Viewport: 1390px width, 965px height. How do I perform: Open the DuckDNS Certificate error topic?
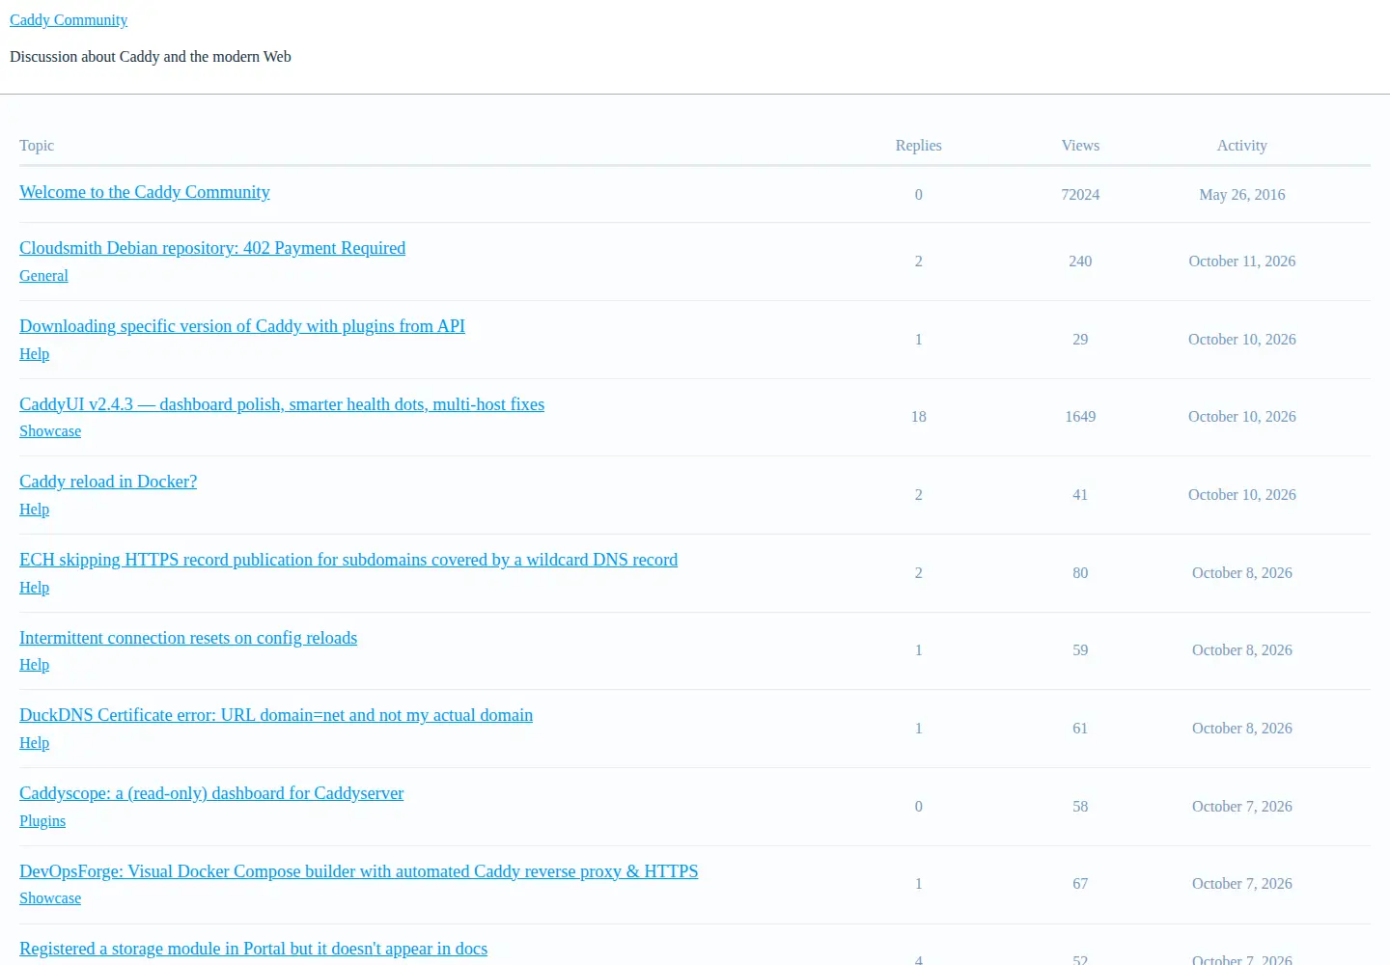(x=276, y=715)
